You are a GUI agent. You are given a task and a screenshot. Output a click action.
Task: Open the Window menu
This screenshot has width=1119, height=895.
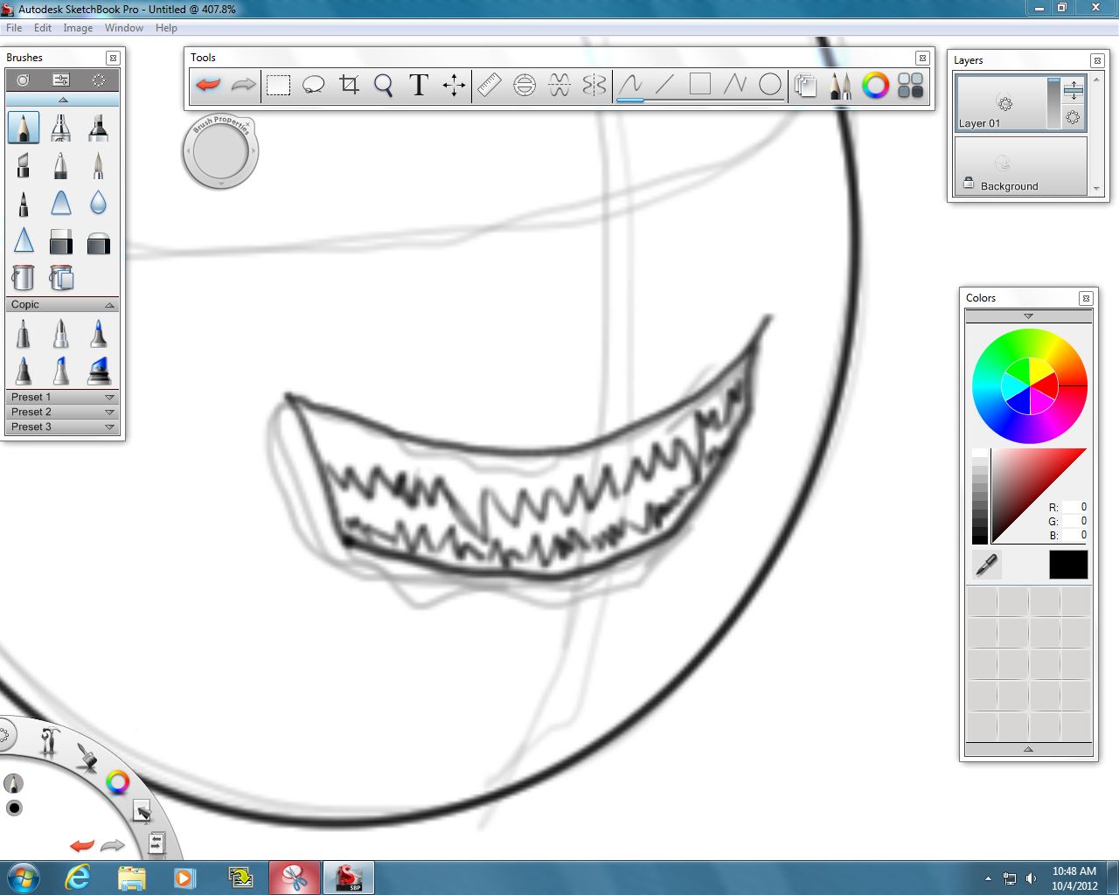(124, 28)
